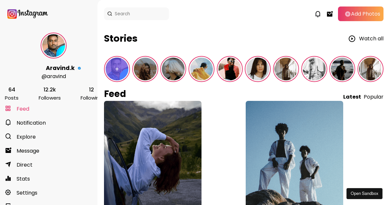Select the Latest feed tab
This screenshot has width=390, height=205.
pyautogui.click(x=352, y=97)
